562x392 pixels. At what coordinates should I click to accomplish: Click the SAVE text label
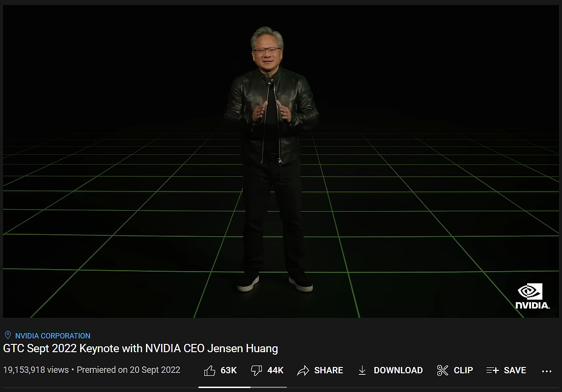pos(515,370)
